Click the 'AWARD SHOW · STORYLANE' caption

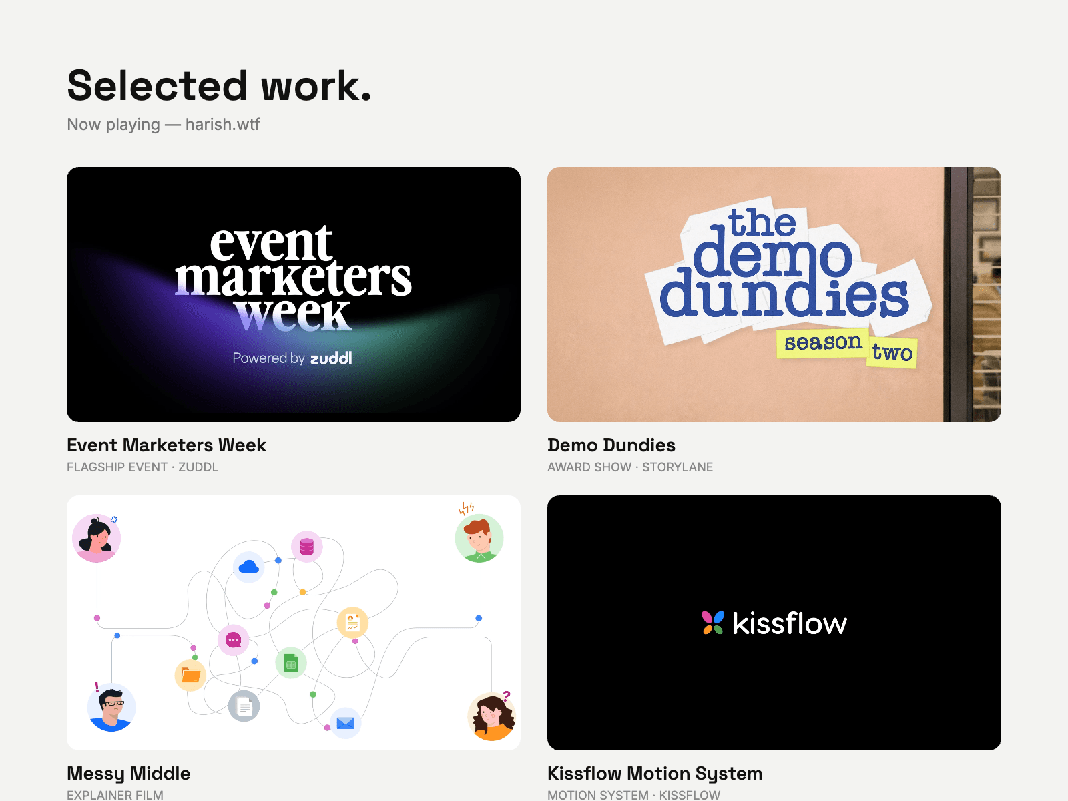click(630, 467)
